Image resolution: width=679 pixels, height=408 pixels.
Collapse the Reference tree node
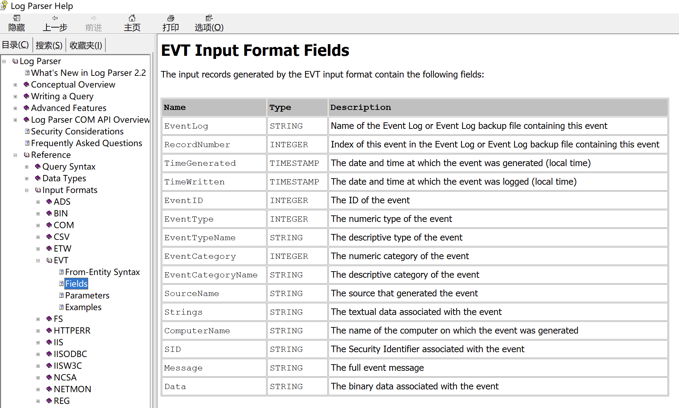pyautogui.click(x=15, y=155)
